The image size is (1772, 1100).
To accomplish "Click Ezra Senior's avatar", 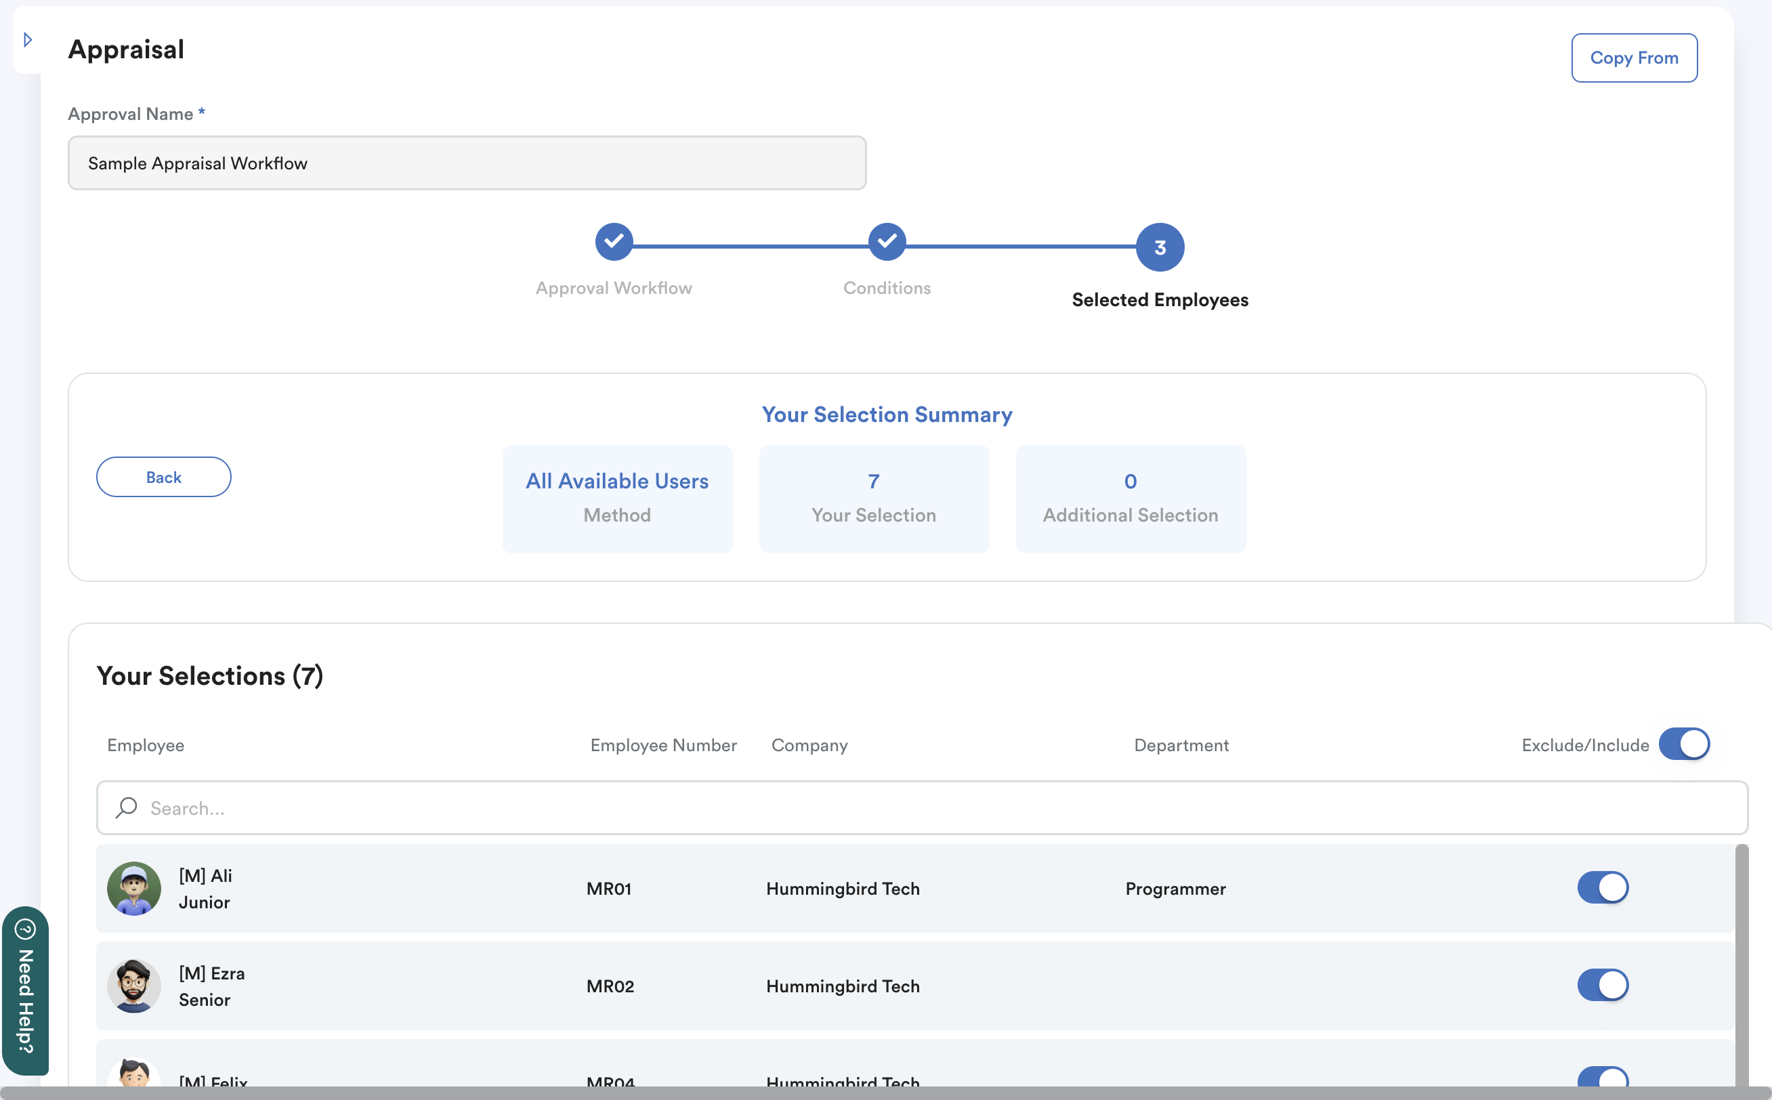I will point(134,986).
